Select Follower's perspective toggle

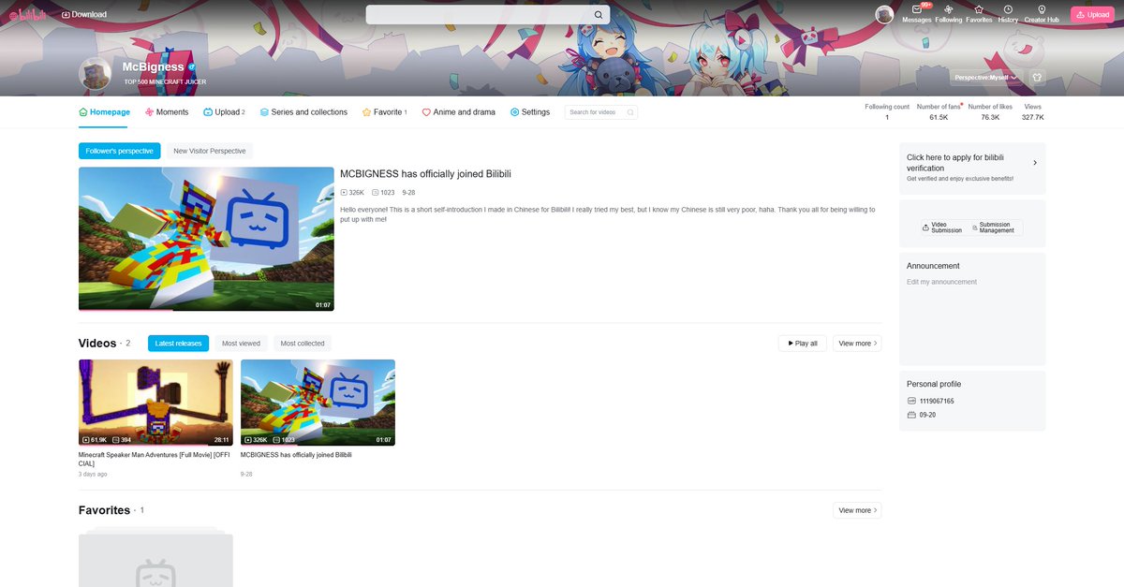coord(120,151)
